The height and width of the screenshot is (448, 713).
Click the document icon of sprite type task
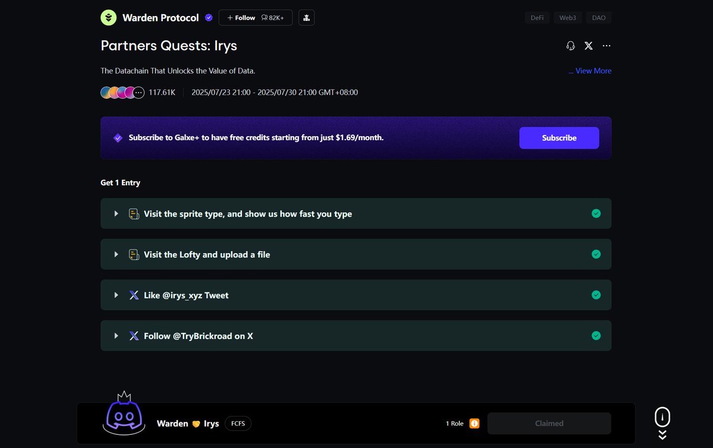coord(134,214)
